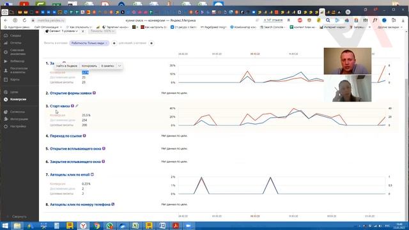Screen dimensions: 409x230
Task: Add a visit condition with the first plus
Action: pyautogui.click(x=114, y=43)
